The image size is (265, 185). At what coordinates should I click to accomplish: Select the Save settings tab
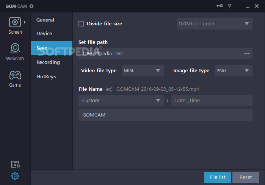[x=52, y=48]
